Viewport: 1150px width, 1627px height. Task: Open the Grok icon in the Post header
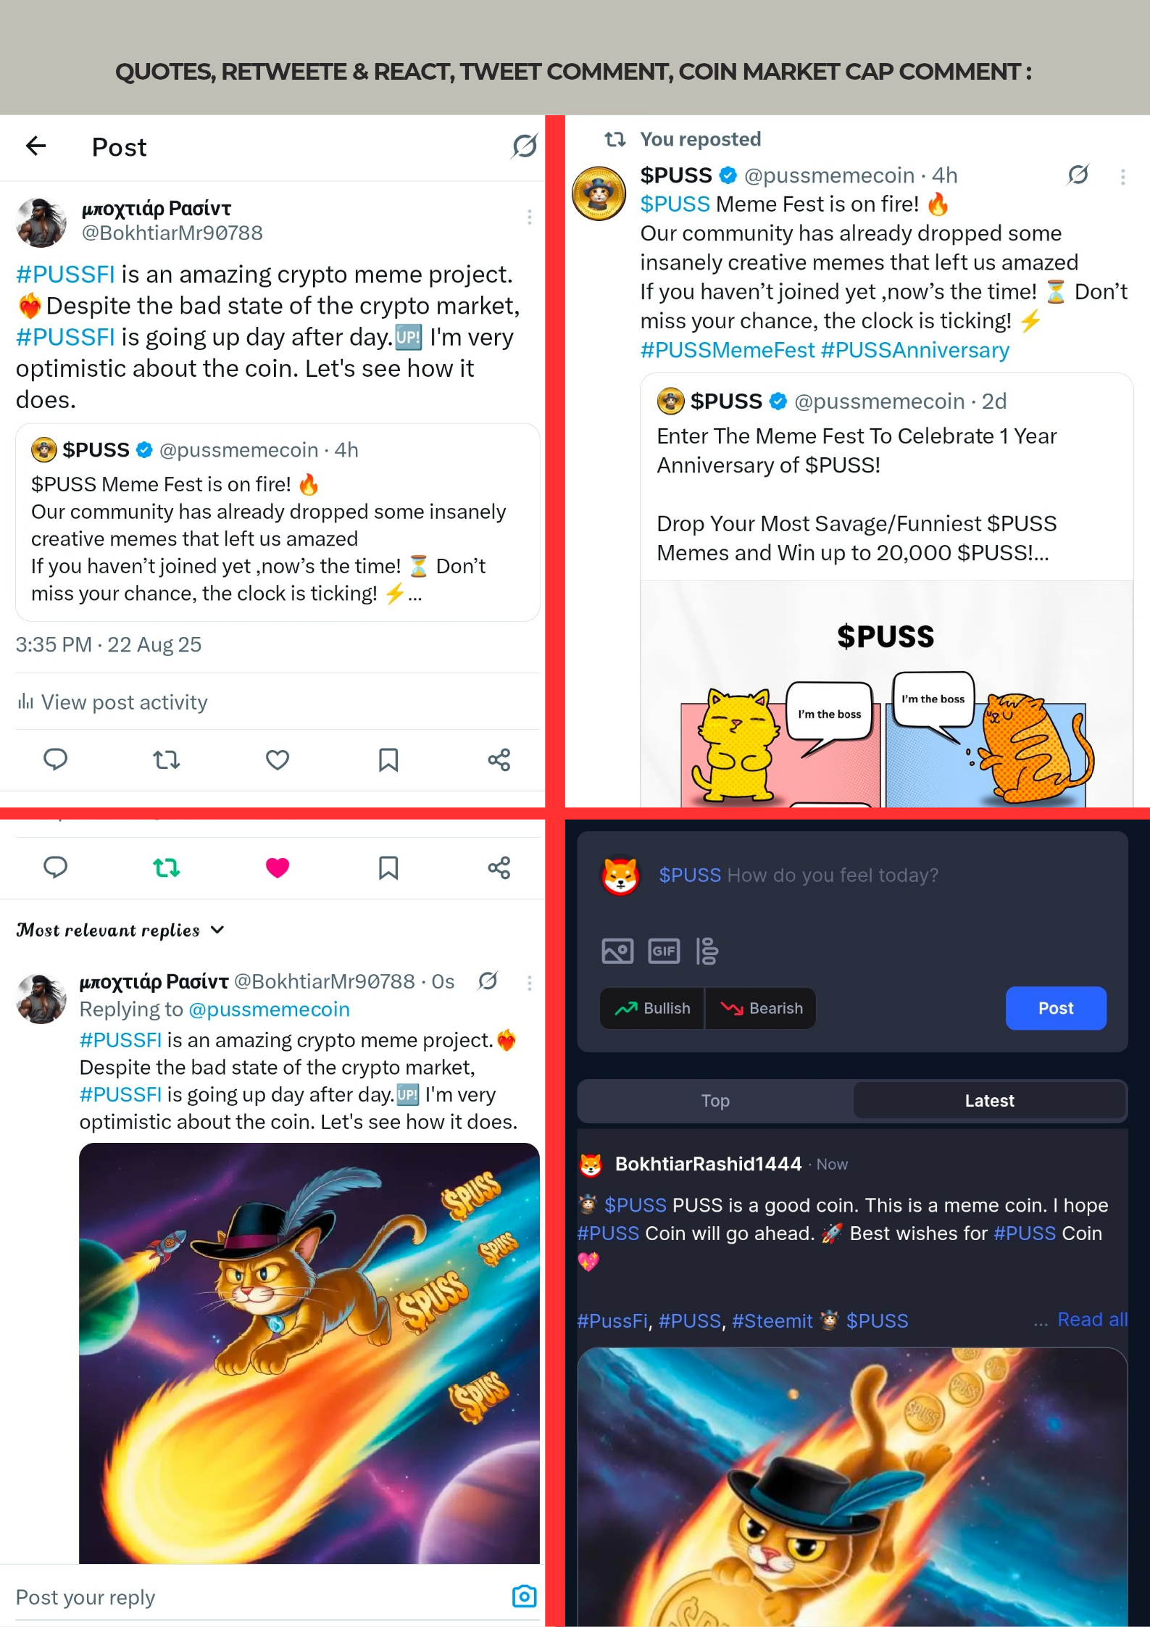click(x=525, y=146)
